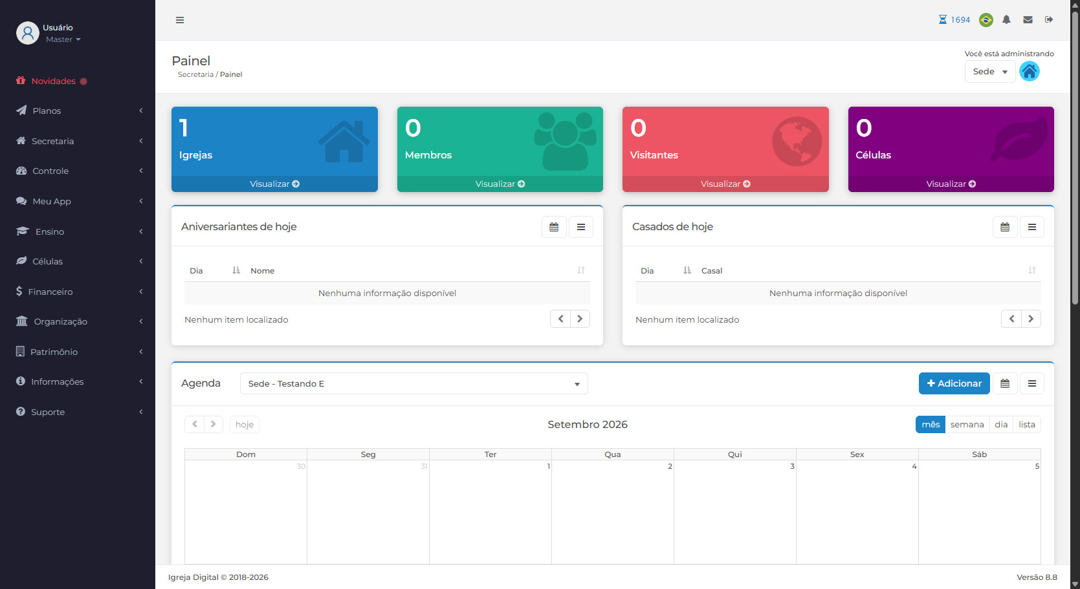
Task: Expand the Financeiro sidebar menu
Action: pyautogui.click(x=78, y=292)
